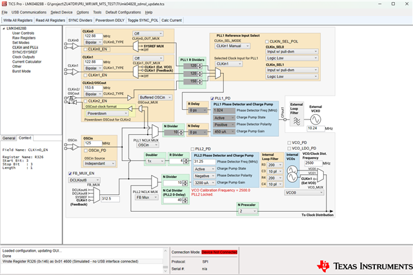
Task: Click the Internal VCOs oscillator symbol
Action: pos(292,174)
